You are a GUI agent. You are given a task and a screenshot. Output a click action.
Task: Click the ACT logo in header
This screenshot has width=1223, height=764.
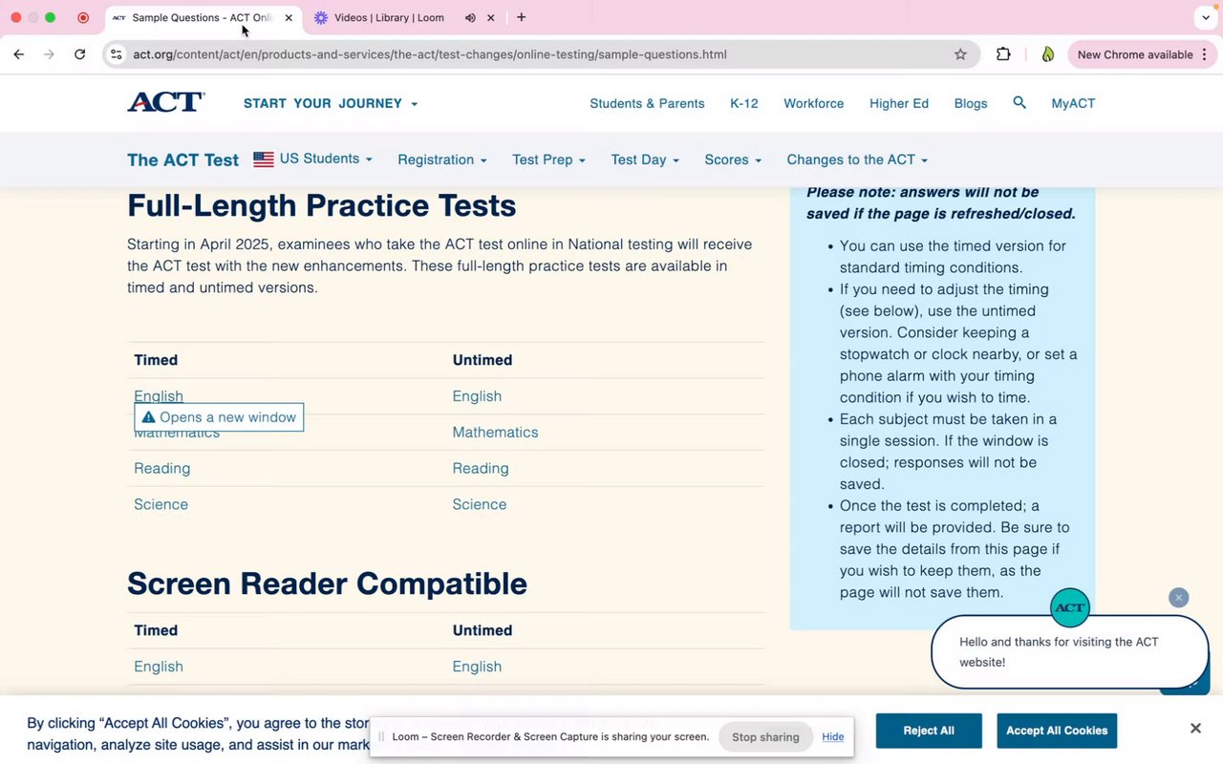[x=166, y=102]
